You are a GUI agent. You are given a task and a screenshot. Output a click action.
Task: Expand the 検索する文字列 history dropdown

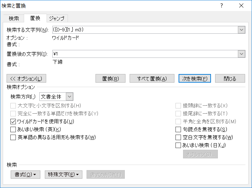pos(242,30)
